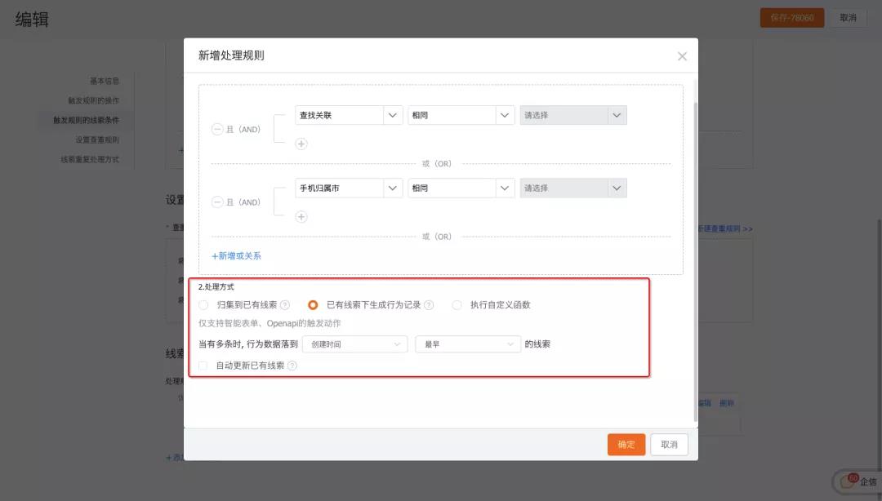Confirm the rule with 确定 button
Viewport: 882px width, 501px height.
tap(626, 444)
